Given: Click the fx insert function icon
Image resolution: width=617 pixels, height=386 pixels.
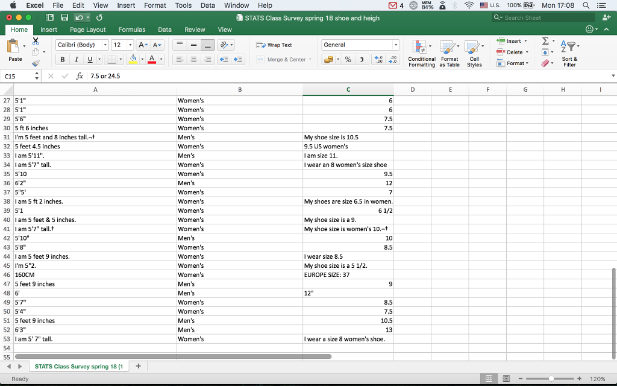Looking at the screenshot, I should point(80,76).
